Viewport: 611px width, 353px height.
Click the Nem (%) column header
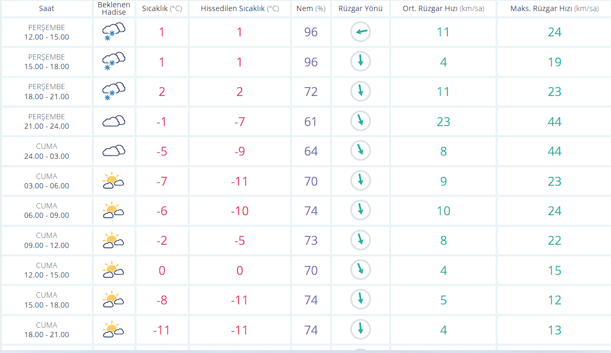click(x=311, y=9)
